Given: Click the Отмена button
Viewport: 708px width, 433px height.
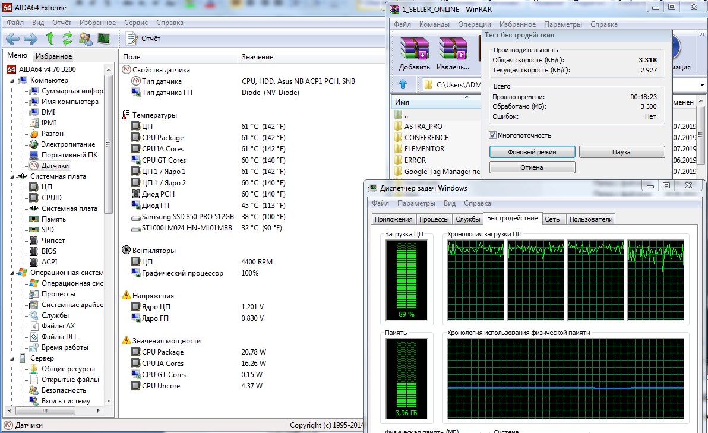Looking at the screenshot, I should (532, 167).
